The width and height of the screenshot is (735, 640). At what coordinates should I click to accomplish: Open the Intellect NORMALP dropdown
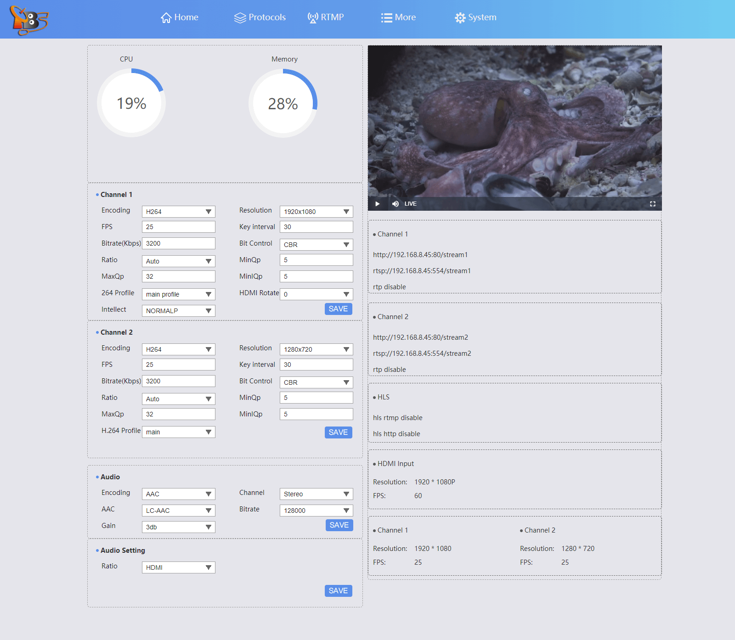[x=179, y=311]
